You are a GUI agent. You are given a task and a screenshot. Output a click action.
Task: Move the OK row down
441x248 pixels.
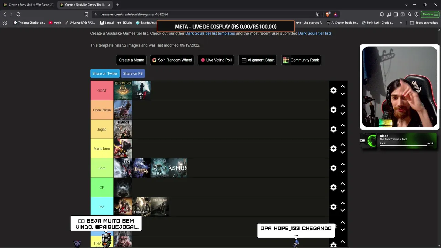tap(342, 191)
